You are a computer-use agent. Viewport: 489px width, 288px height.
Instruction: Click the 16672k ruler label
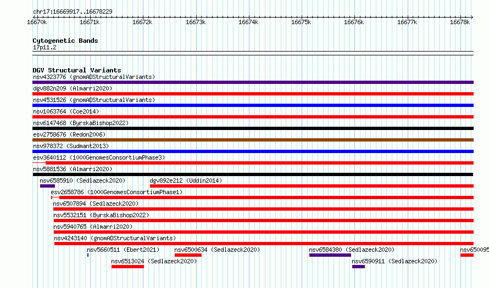tap(142, 22)
